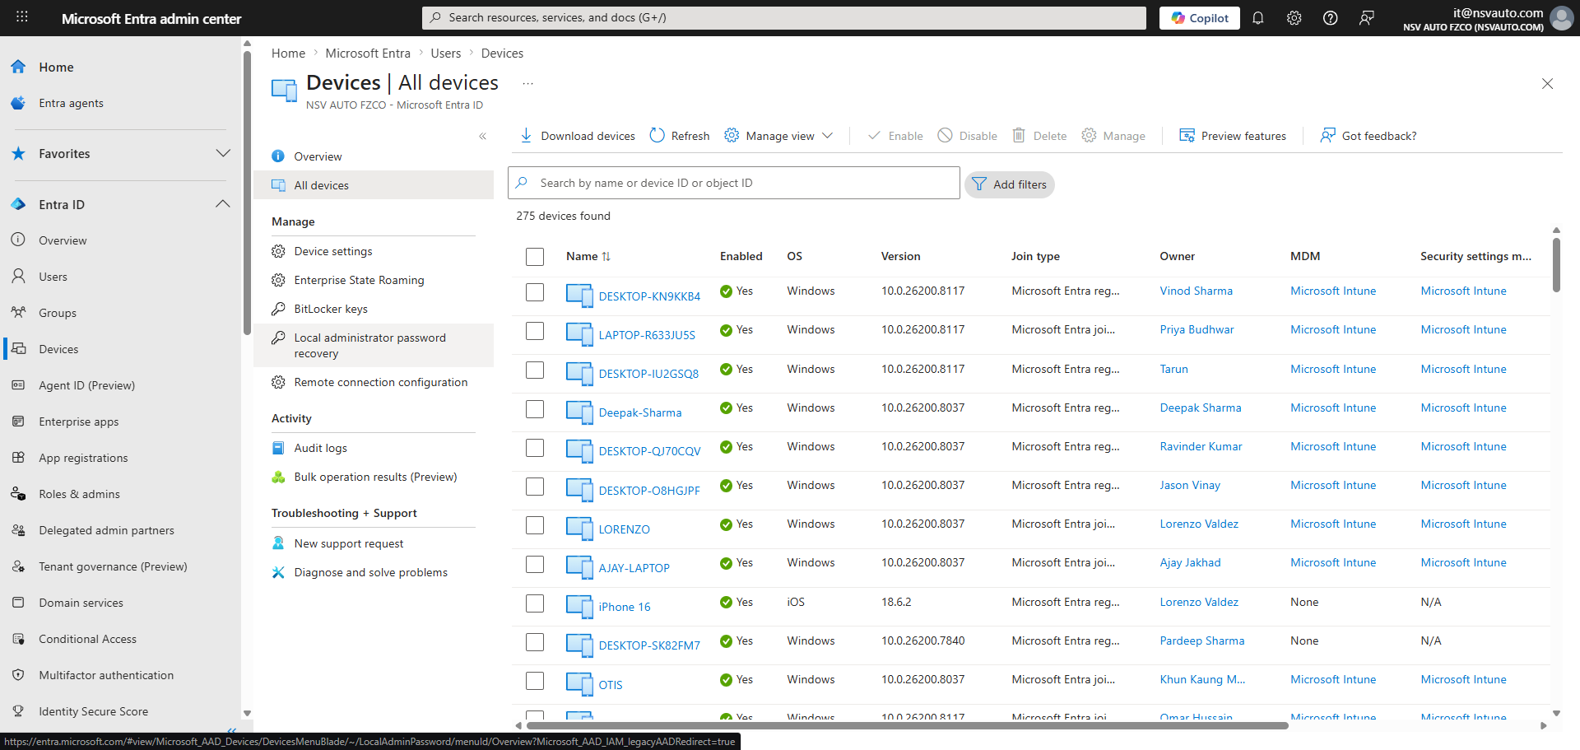The image size is (1580, 750).
Task: Expand the Favorites section chevron
Action: coord(222,153)
